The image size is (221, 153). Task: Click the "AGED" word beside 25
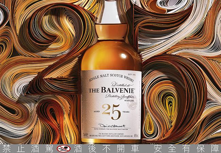[97, 112]
